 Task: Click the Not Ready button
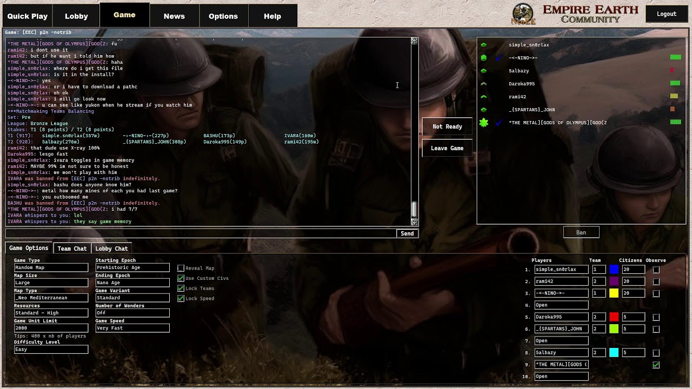click(x=447, y=126)
